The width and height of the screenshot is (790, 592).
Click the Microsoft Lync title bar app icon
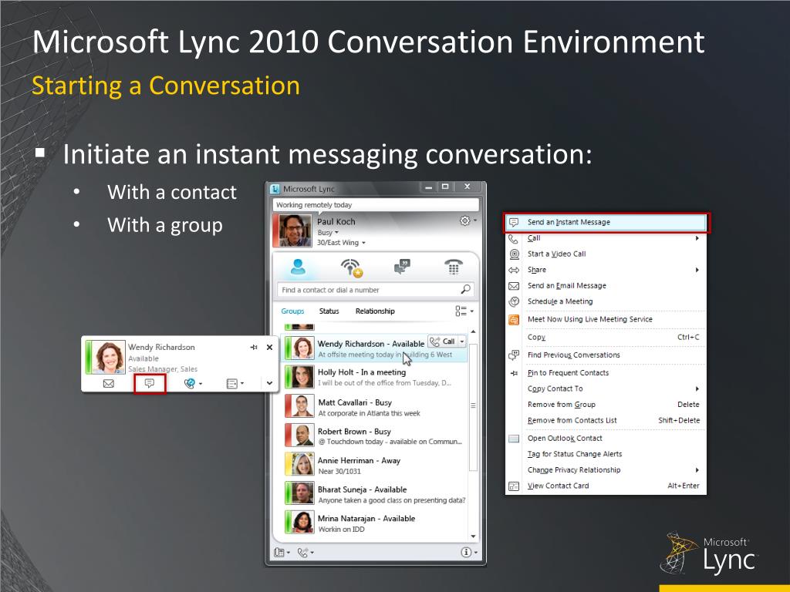pyautogui.click(x=275, y=189)
